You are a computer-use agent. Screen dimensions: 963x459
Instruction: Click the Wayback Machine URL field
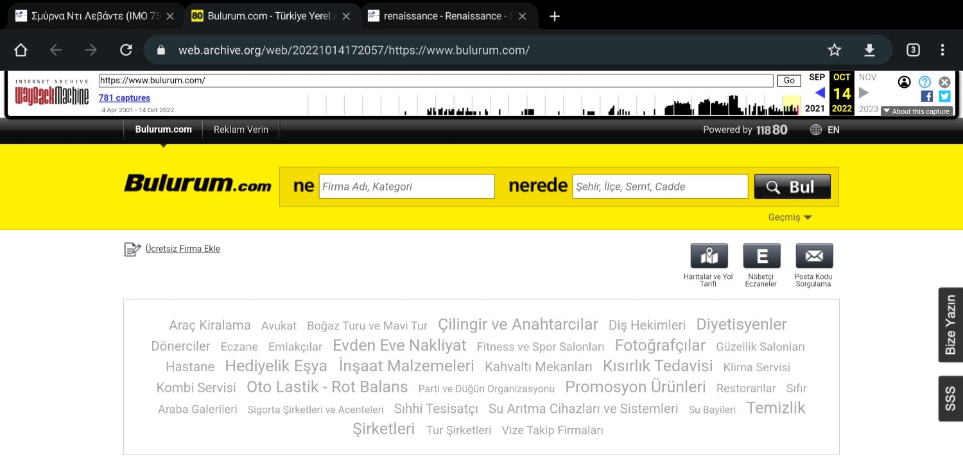pos(436,81)
